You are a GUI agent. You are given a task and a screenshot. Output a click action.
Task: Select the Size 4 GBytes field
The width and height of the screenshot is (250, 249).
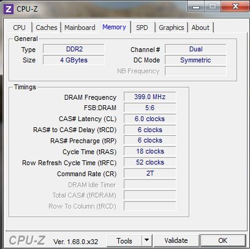(74, 60)
